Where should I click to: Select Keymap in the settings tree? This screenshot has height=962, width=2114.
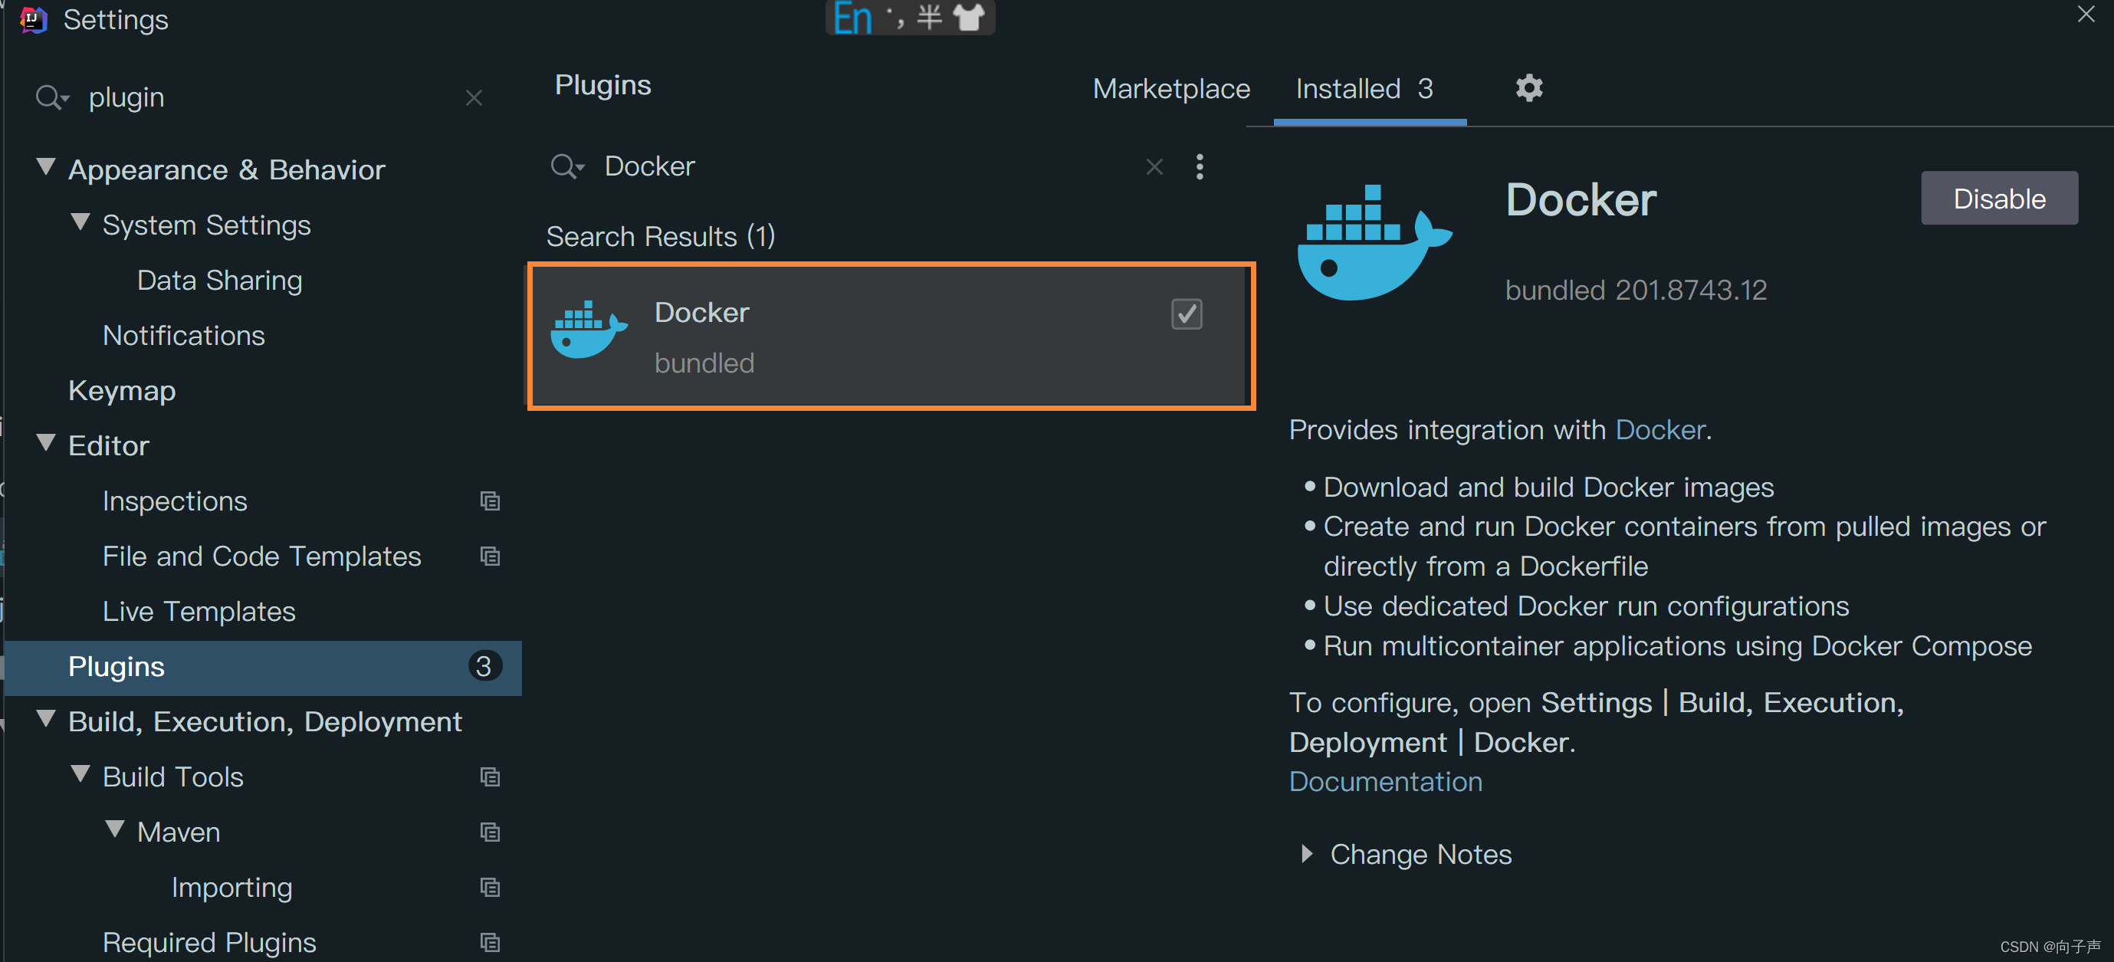click(121, 391)
